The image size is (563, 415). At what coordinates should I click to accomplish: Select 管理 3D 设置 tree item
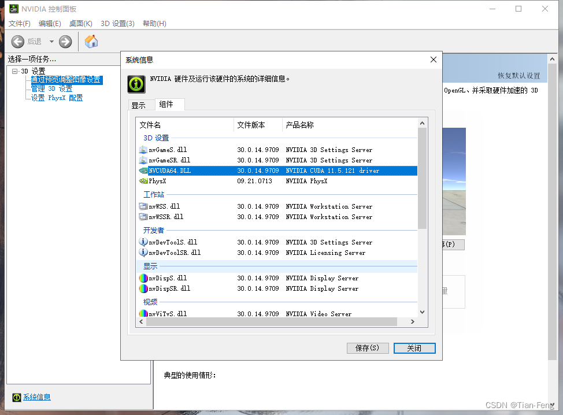(x=51, y=88)
